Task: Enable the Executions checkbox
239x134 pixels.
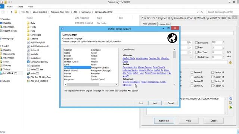Action: coord(196,43)
